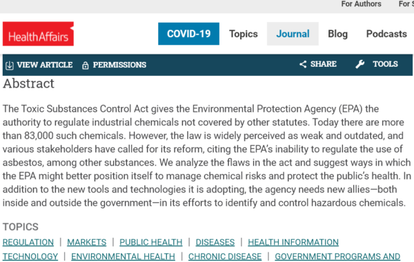414x262 pixels.
Task: Follow the Public Health topic link
Action: [x=150, y=242]
